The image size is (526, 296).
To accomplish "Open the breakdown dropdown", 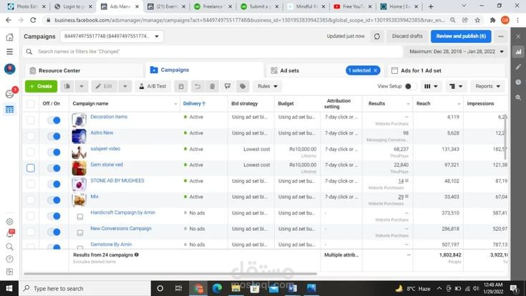I will click(456, 86).
